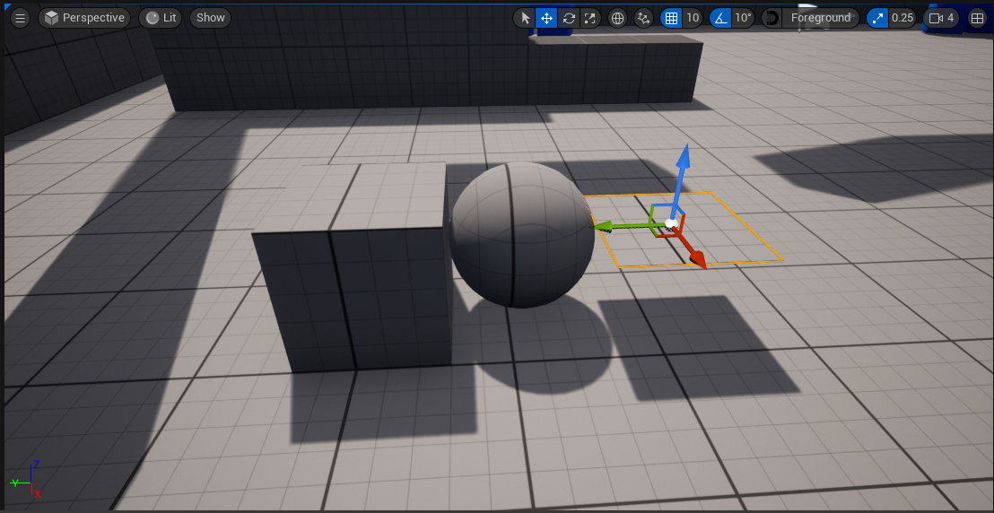Open the Perspective view mode dropdown
This screenshot has width=994, height=513.
pyautogui.click(x=84, y=18)
